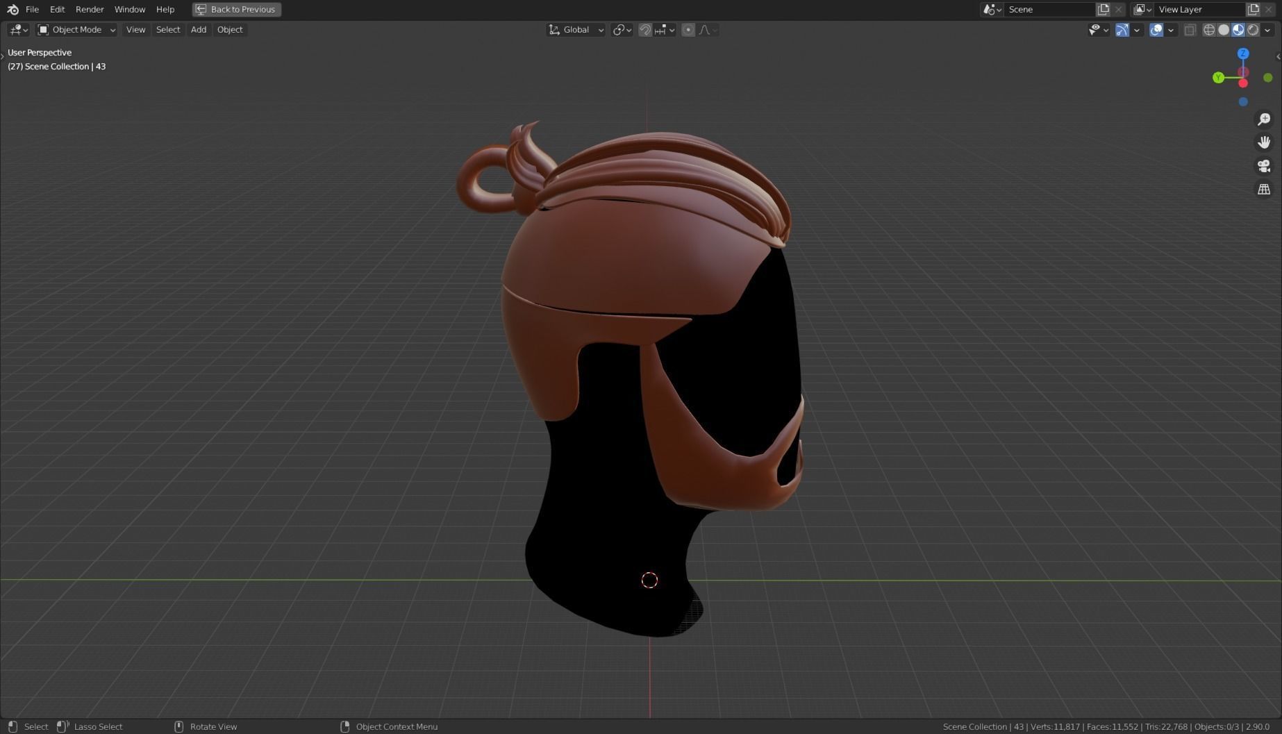Switch perspective/orthographic grid icon
Viewport: 1282px width, 734px height.
(x=1264, y=189)
